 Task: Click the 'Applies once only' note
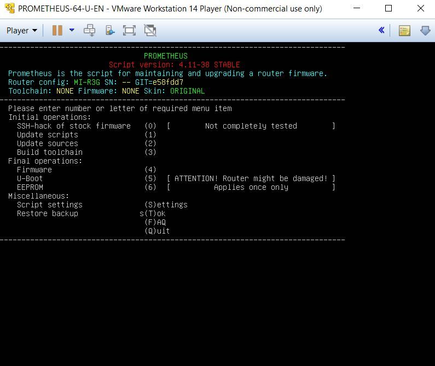tap(251, 187)
